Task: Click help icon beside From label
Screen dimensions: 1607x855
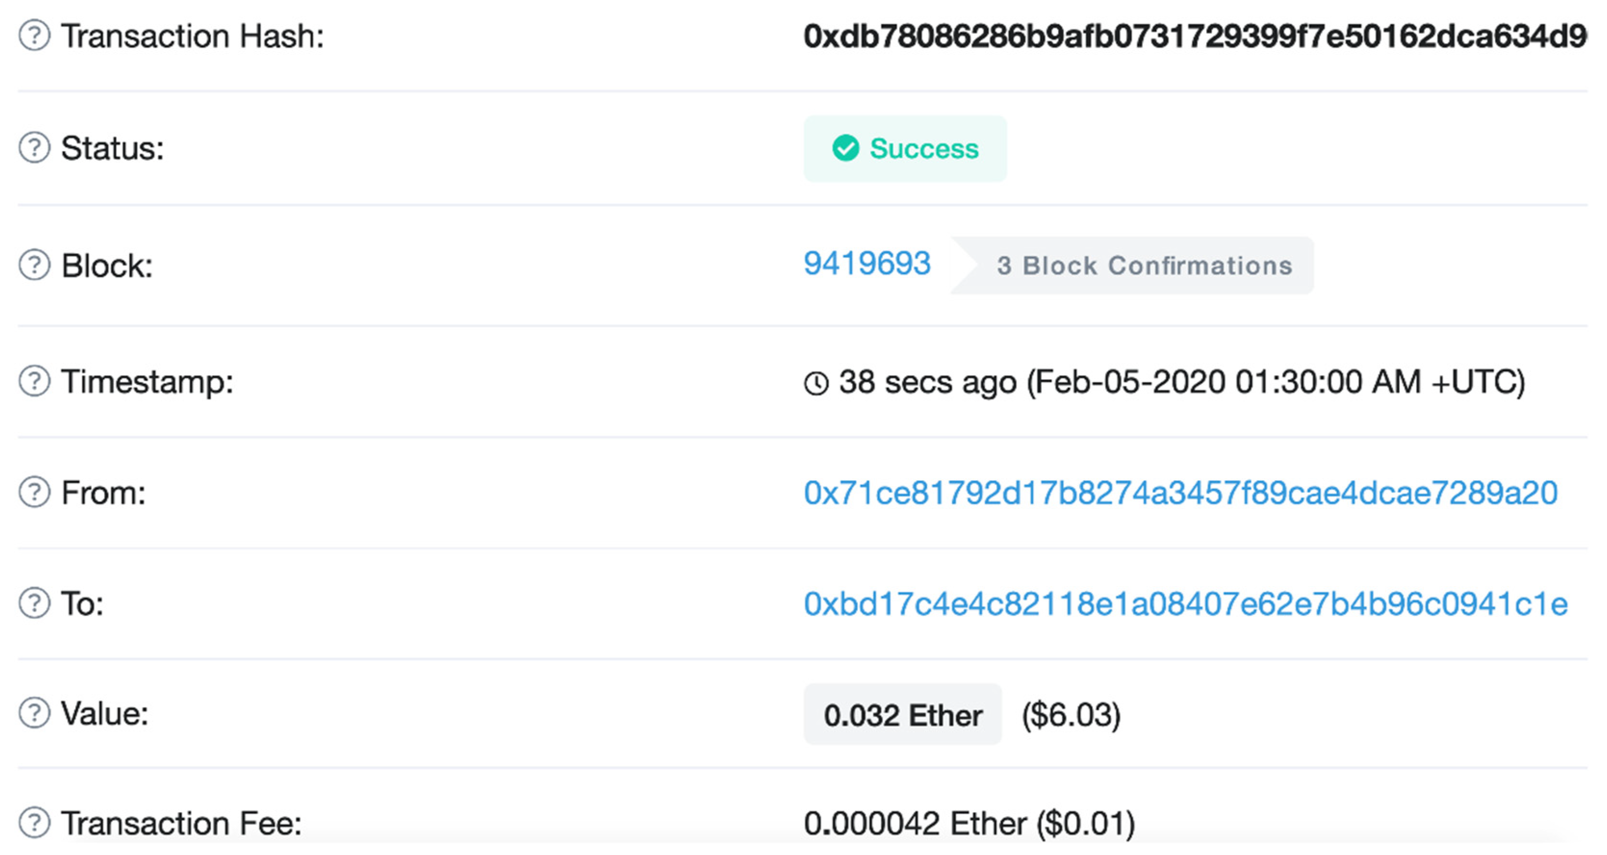Action: point(34,492)
